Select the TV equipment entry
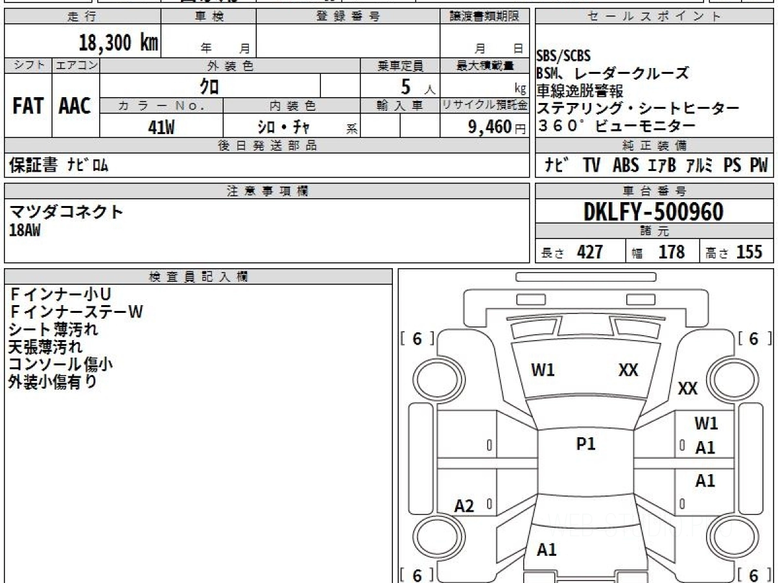 point(591,166)
